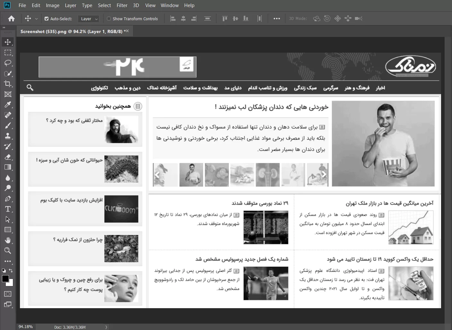
Task: Select the Eraser tool
Action: (8, 157)
